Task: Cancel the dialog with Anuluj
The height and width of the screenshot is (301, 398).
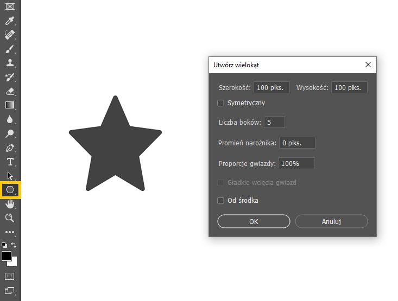Action: (x=331, y=221)
